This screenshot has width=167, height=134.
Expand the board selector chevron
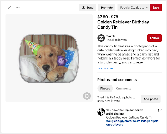[x=147, y=8]
